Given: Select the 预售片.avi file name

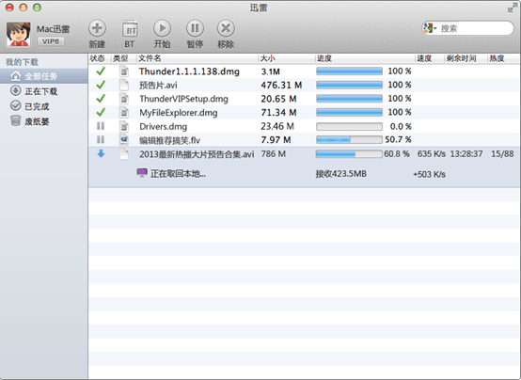Looking at the screenshot, I should point(158,86).
